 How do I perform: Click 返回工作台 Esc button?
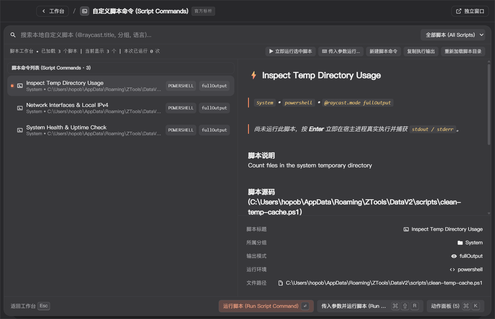pos(30,306)
